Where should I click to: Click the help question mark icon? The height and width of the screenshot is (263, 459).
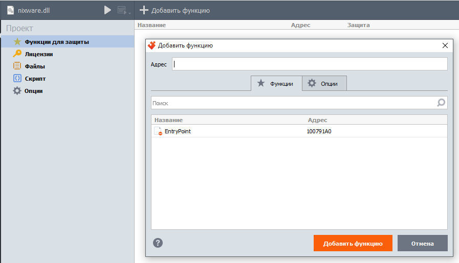[x=158, y=243]
